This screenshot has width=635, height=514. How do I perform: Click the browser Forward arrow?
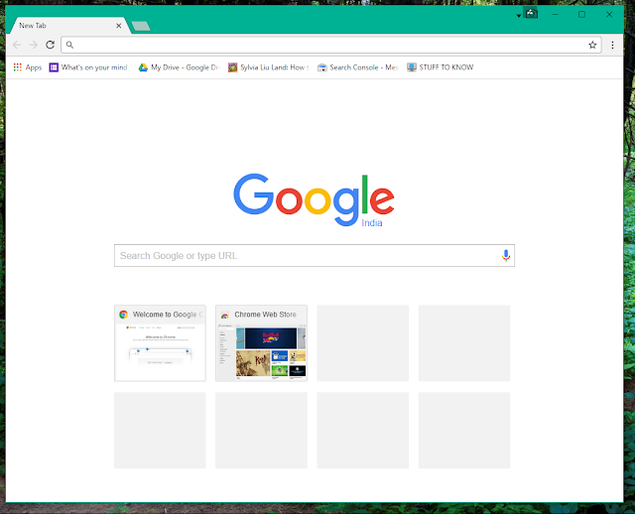[34, 45]
